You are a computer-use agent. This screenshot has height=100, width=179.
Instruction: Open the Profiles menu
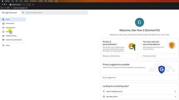pos(40,1)
